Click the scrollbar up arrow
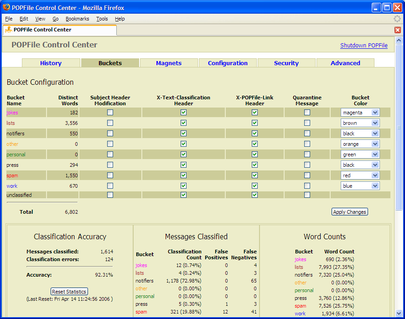Viewport: 405px width, 319px height. [x=399, y=40]
